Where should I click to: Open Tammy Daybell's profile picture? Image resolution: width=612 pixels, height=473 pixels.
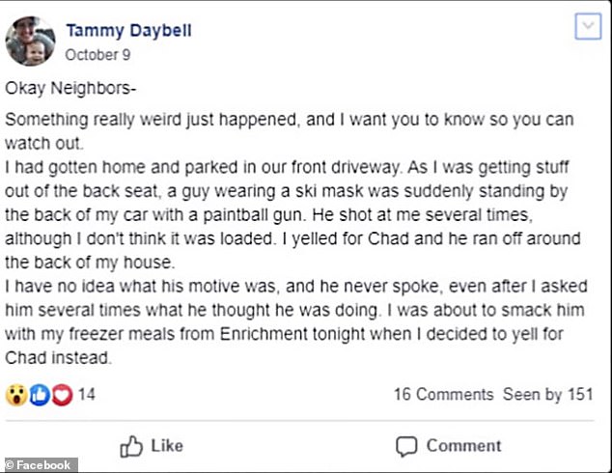(x=29, y=41)
